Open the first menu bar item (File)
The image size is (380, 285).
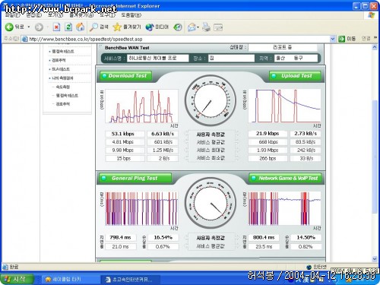pyautogui.click(x=12, y=15)
